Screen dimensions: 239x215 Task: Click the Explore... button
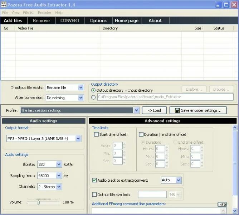(194, 89)
